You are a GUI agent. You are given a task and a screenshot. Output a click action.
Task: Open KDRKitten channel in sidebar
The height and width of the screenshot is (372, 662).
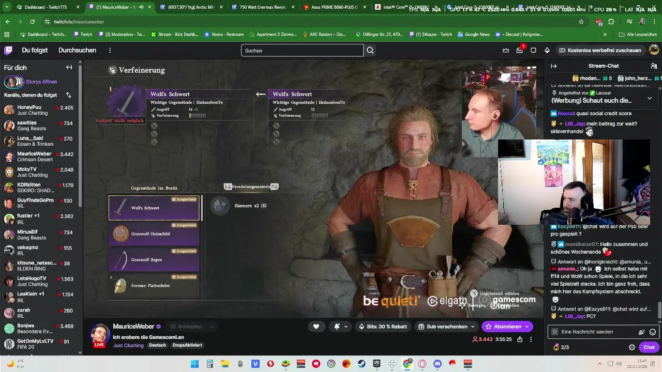[x=39, y=188]
